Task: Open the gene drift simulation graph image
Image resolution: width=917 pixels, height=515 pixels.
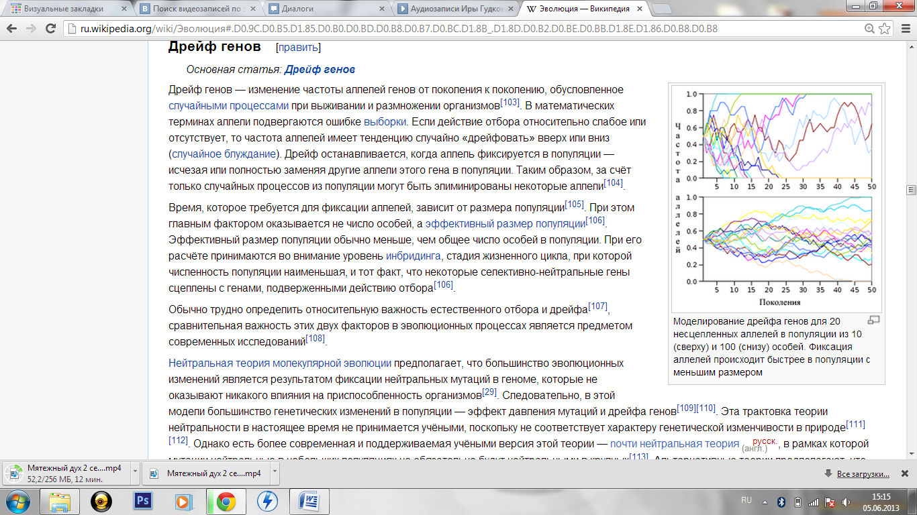Action: pyautogui.click(x=776, y=198)
